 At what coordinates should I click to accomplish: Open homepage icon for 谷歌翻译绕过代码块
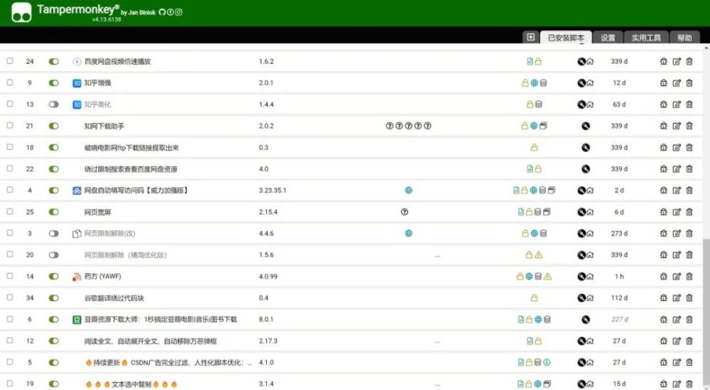590,298
